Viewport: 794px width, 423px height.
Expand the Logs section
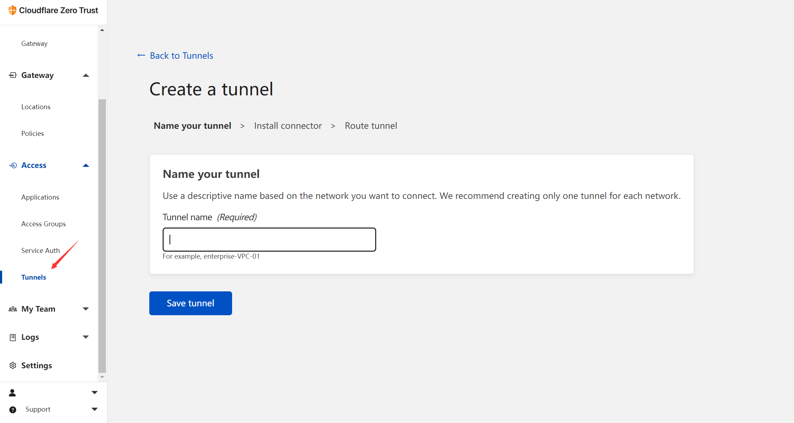pos(86,337)
